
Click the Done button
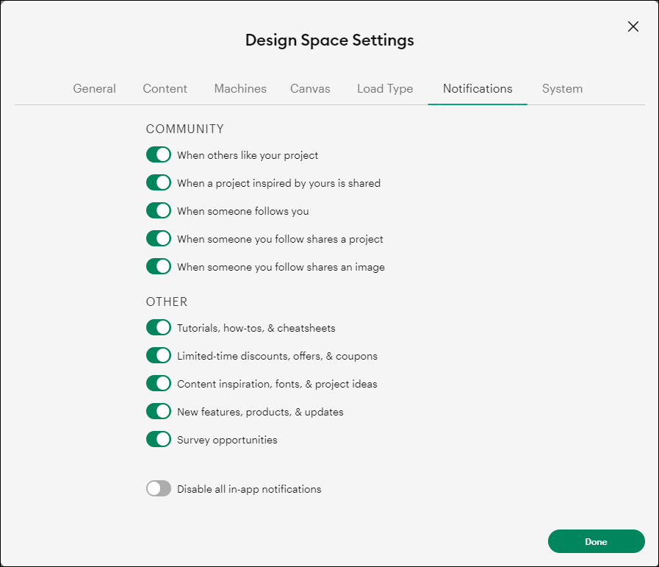596,541
